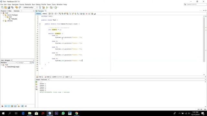Image resolution: width=207 pixels, height=116 pixels.
Task: Expand the Libraries tree node
Action: click(x=4, y=21)
